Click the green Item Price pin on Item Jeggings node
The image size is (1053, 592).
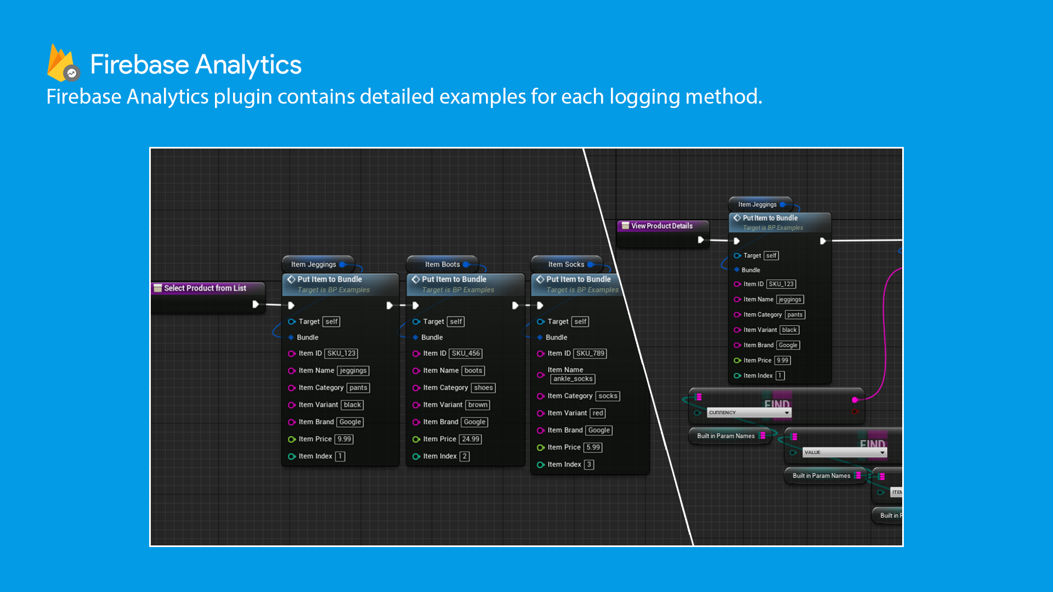point(291,439)
